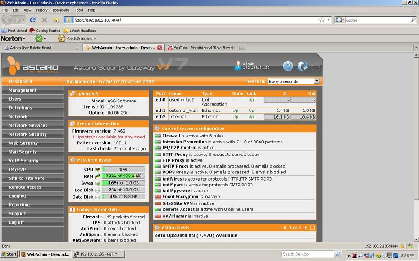Viewport: 419px width, 261px height.
Task: Open list all tabs dropdown
Action: 416,48
